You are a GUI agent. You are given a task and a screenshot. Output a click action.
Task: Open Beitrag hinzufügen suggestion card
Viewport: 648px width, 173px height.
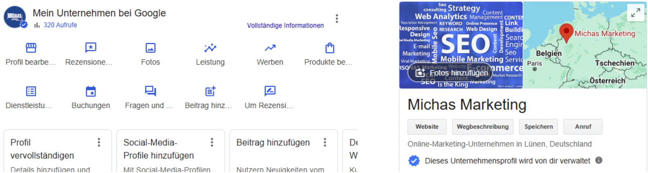click(284, 151)
